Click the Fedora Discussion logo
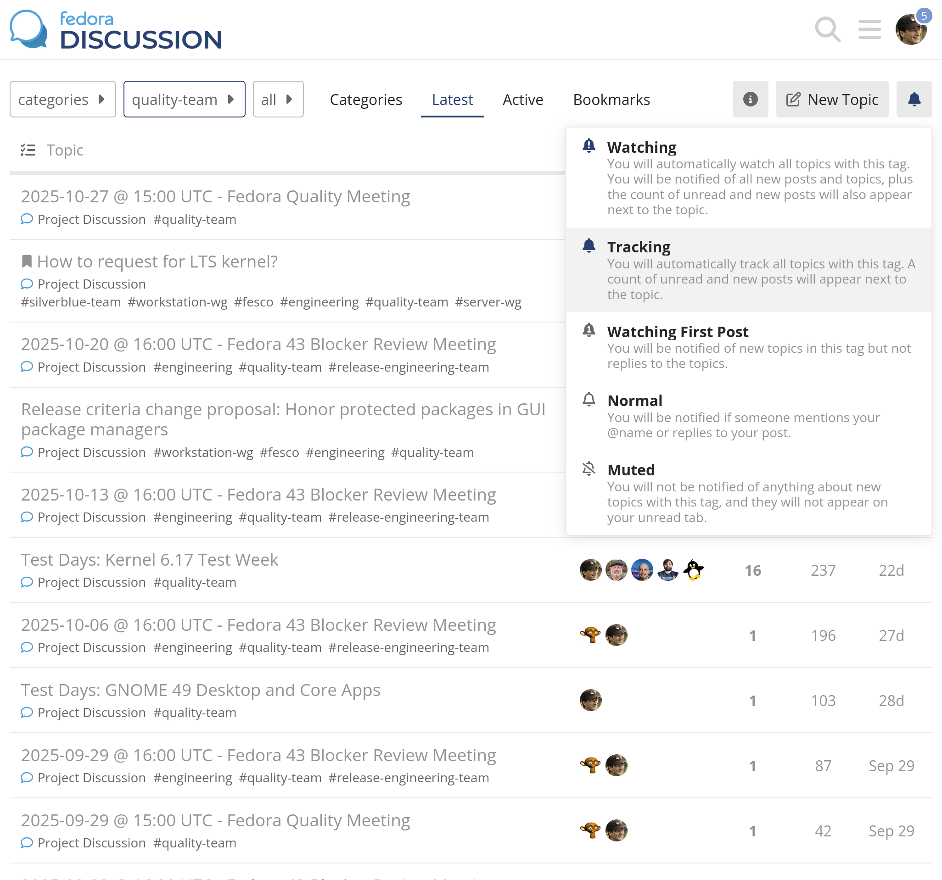This screenshot has height=880, width=942. tap(116, 30)
